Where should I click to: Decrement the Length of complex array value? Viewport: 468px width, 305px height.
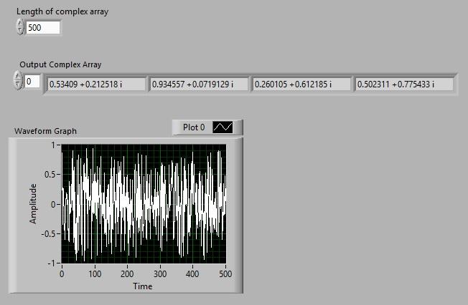(x=19, y=31)
